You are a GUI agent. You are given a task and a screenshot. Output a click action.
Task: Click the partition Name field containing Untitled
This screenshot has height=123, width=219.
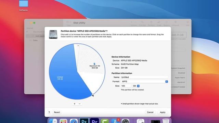(144, 77)
